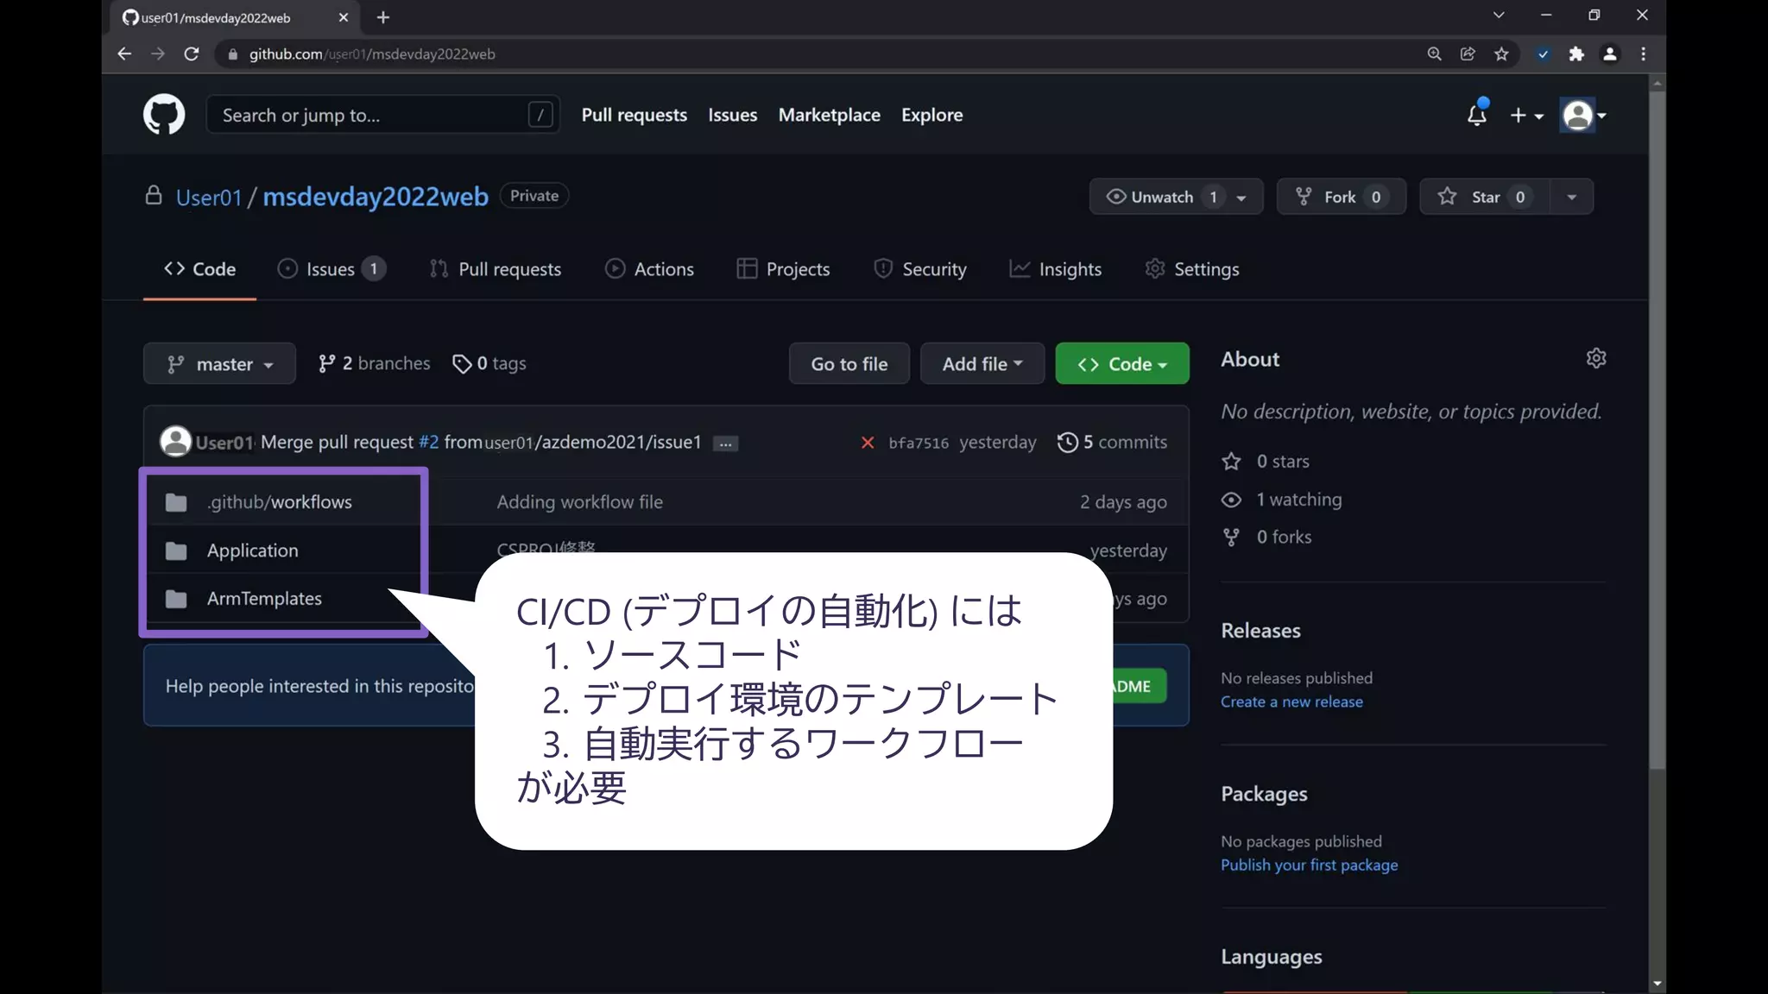Click the Go to file button
The height and width of the screenshot is (994, 1768).
[849, 364]
